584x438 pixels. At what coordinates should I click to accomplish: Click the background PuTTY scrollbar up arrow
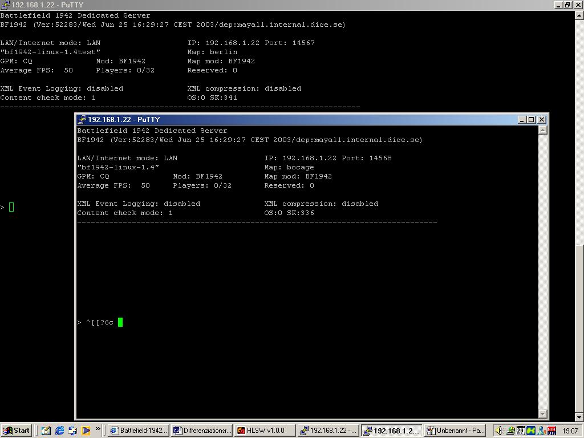tap(579, 15)
